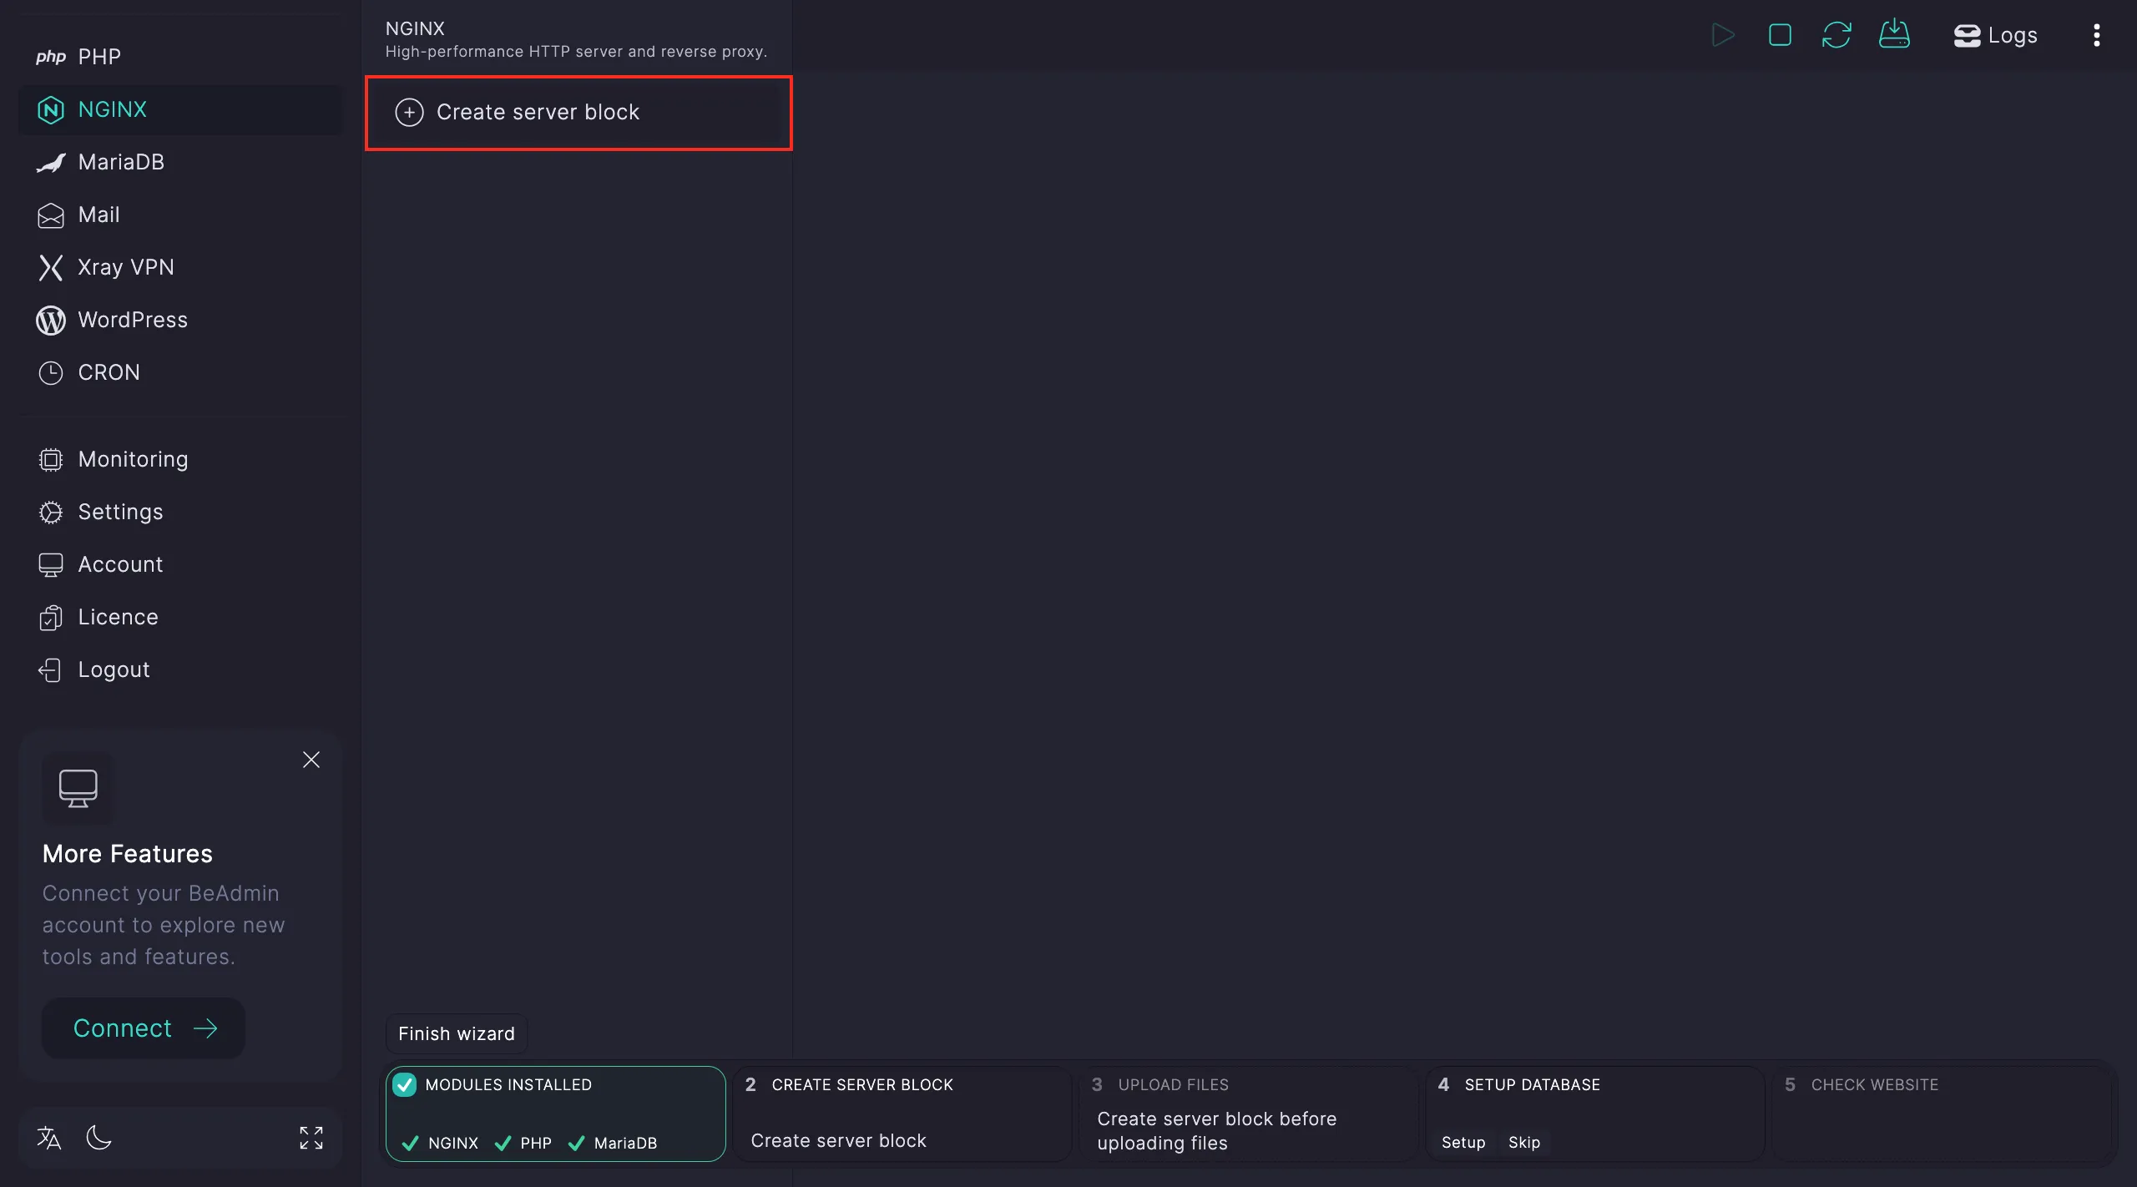The height and width of the screenshot is (1187, 2137).
Task: Click the CRON clock icon
Action: tap(51, 373)
